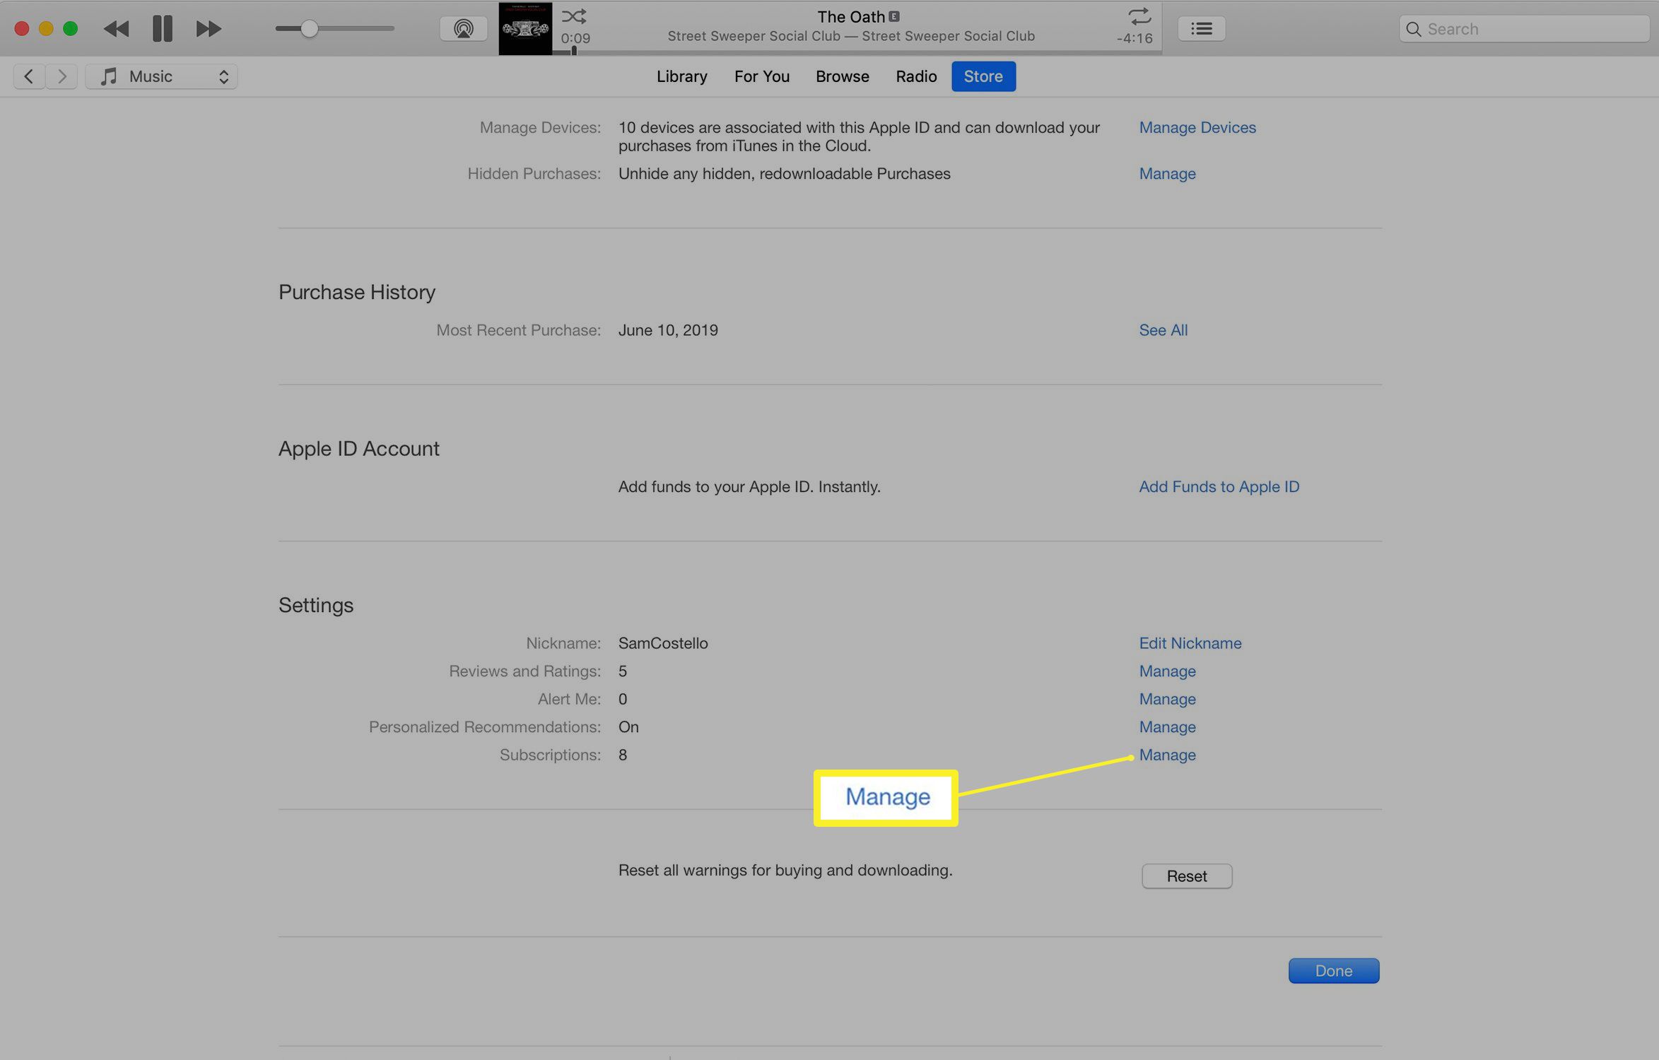
Task: Click the Reset warnings button
Action: point(1186,876)
